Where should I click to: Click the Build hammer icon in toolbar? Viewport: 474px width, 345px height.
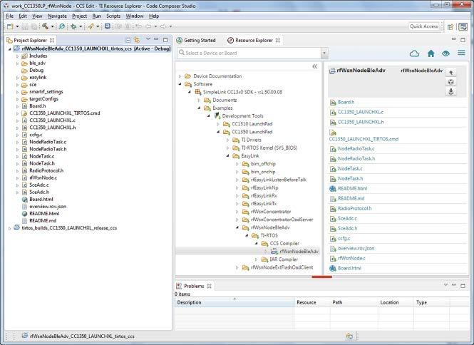point(45,26)
